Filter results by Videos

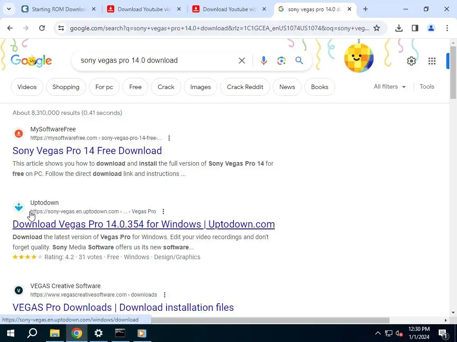coord(27,87)
